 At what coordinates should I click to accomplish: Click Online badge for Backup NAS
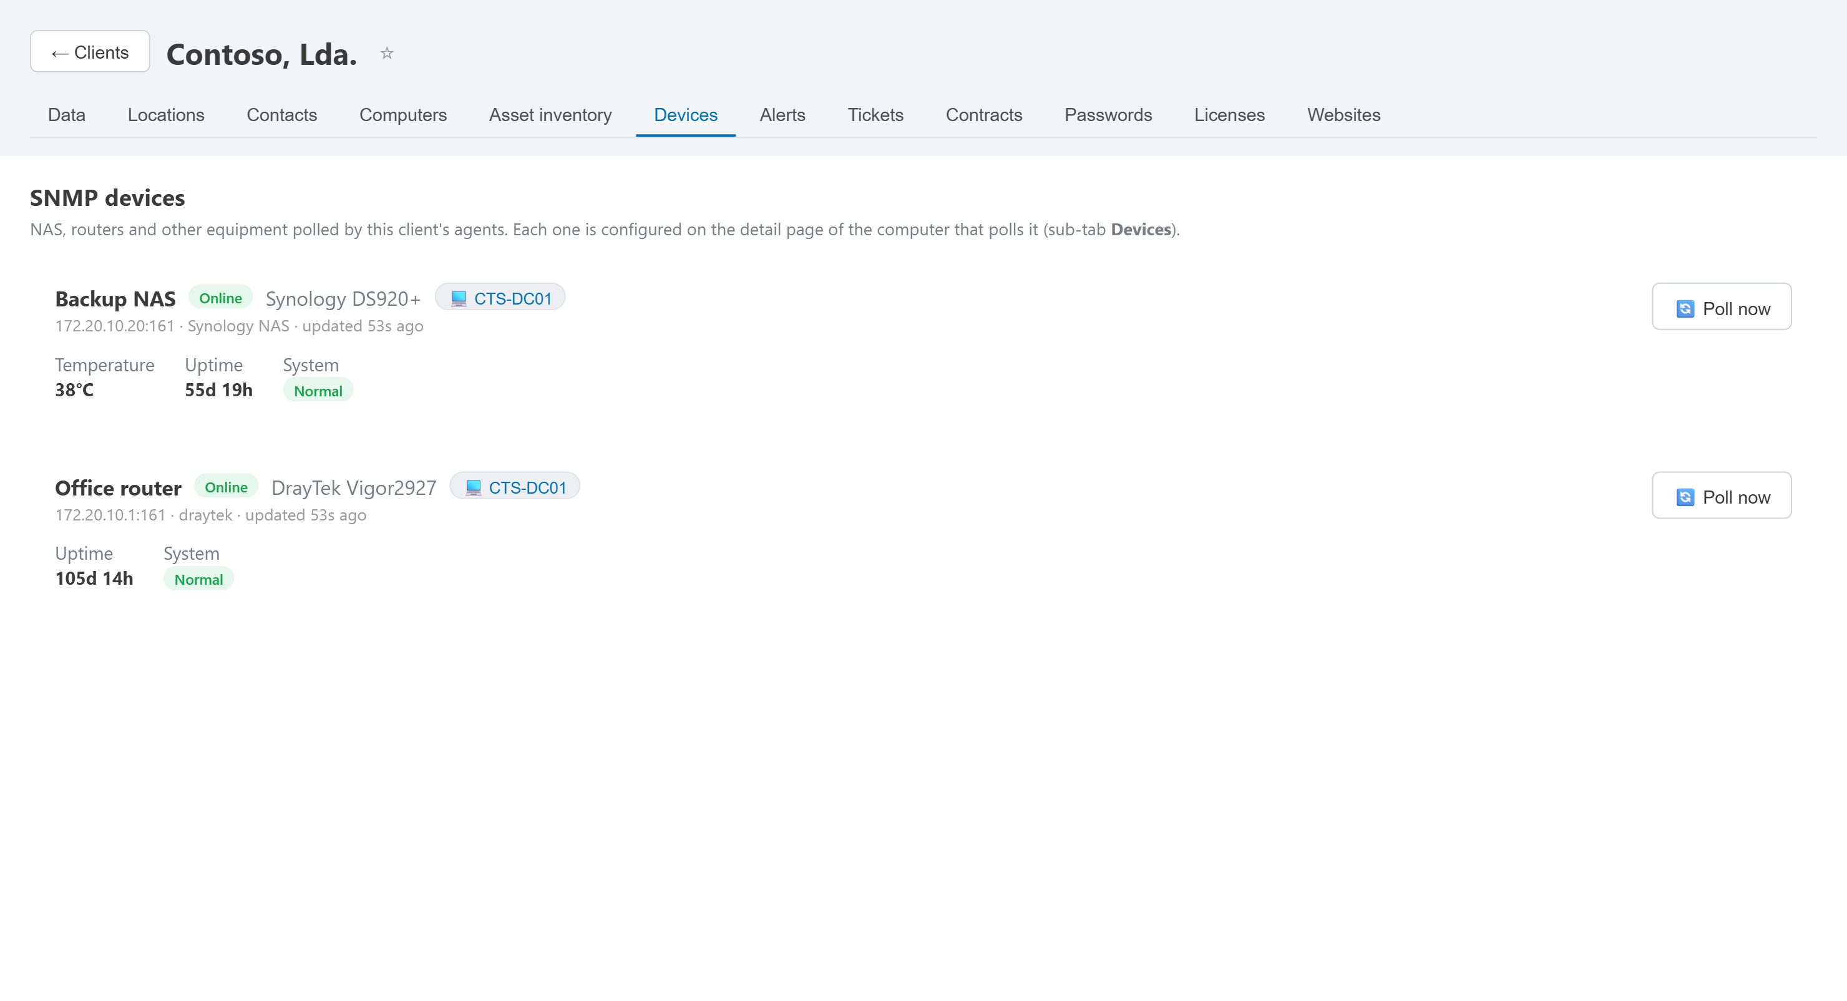pos(220,298)
